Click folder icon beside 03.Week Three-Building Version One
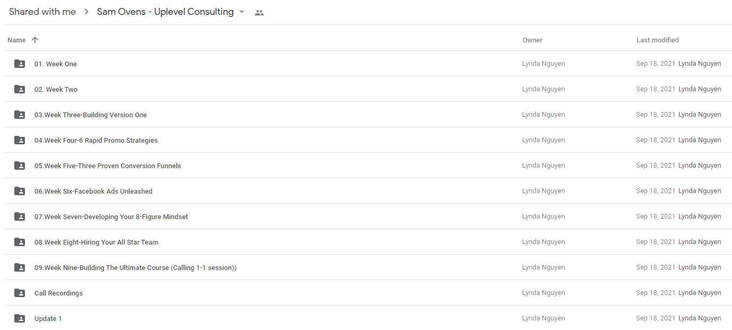Screen dimensions: 732x330 pos(20,115)
